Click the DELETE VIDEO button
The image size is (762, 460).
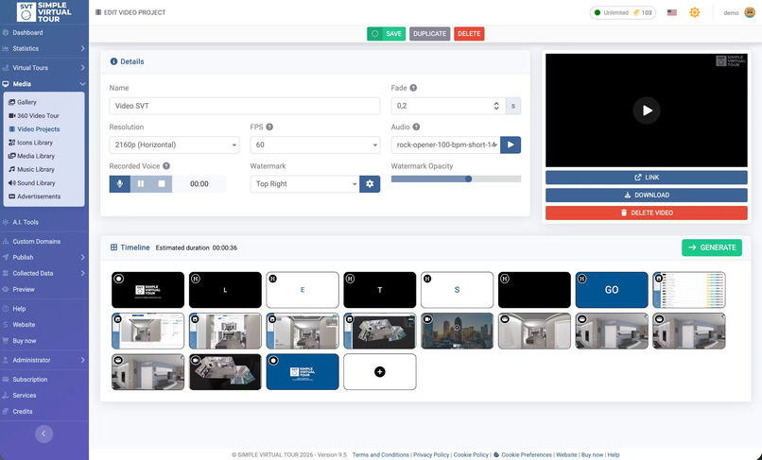(647, 213)
